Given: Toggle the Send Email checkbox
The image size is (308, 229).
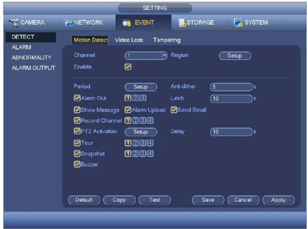Looking at the screenshot, I should click(x=174, y=110).
